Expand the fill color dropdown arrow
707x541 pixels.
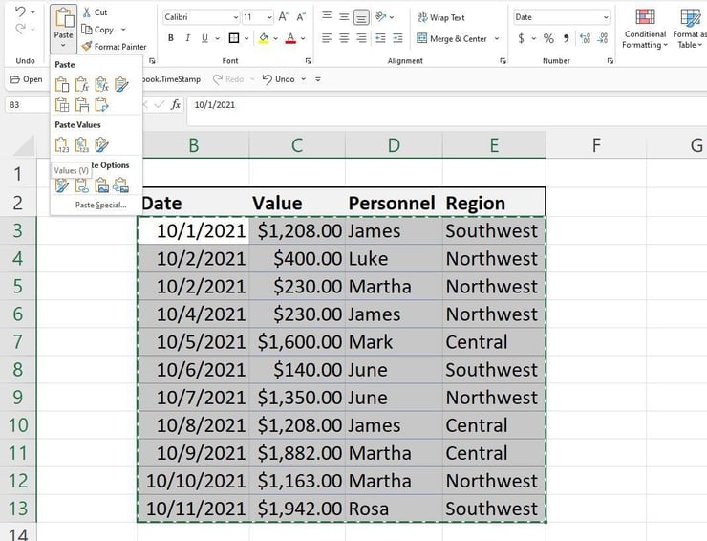coord(275,38)
